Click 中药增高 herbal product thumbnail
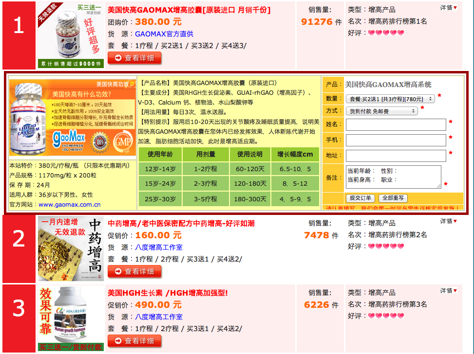This screenshot has height=354, width=474. [x=71, y=248]
